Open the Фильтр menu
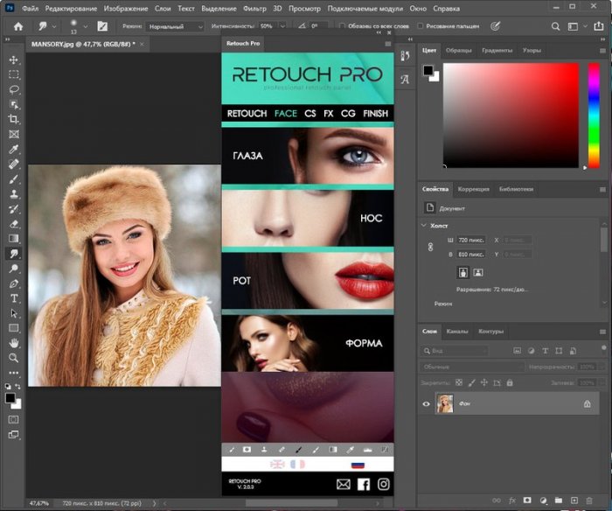Screen dimensions: 612x511 (x=254, y=8)
